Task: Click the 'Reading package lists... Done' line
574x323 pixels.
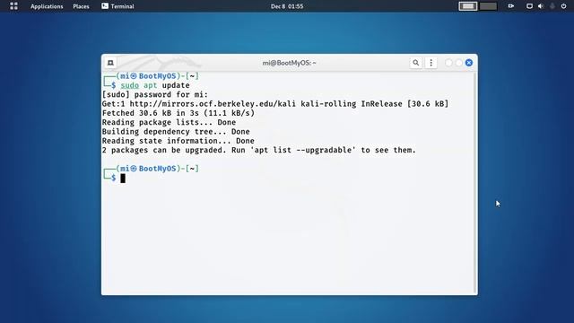Action: pyautogui.click(x=169, y=122)
